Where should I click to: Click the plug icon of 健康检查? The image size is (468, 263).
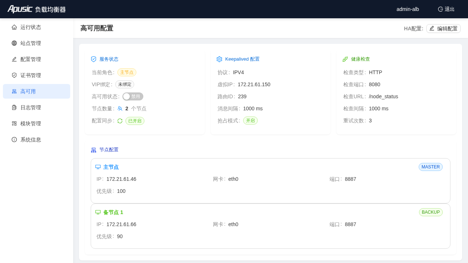345,59
